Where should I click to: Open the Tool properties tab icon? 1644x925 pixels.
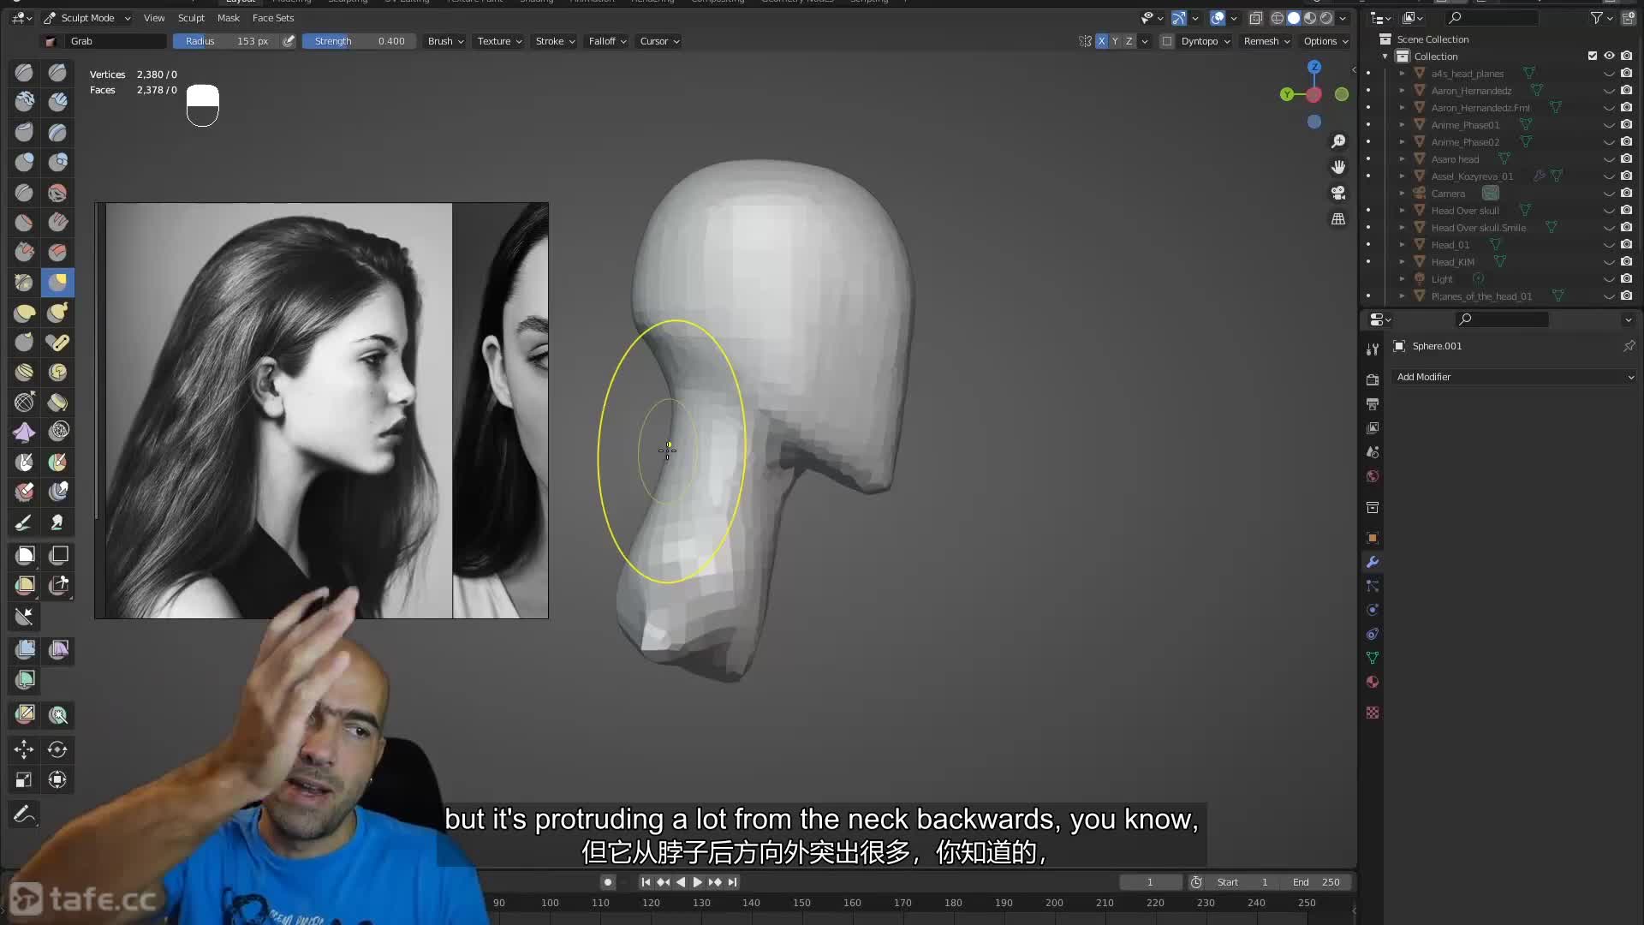coord(1373,349)
